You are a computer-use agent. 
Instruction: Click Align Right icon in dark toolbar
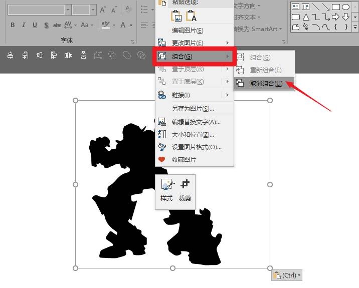(x=25, y=55)
